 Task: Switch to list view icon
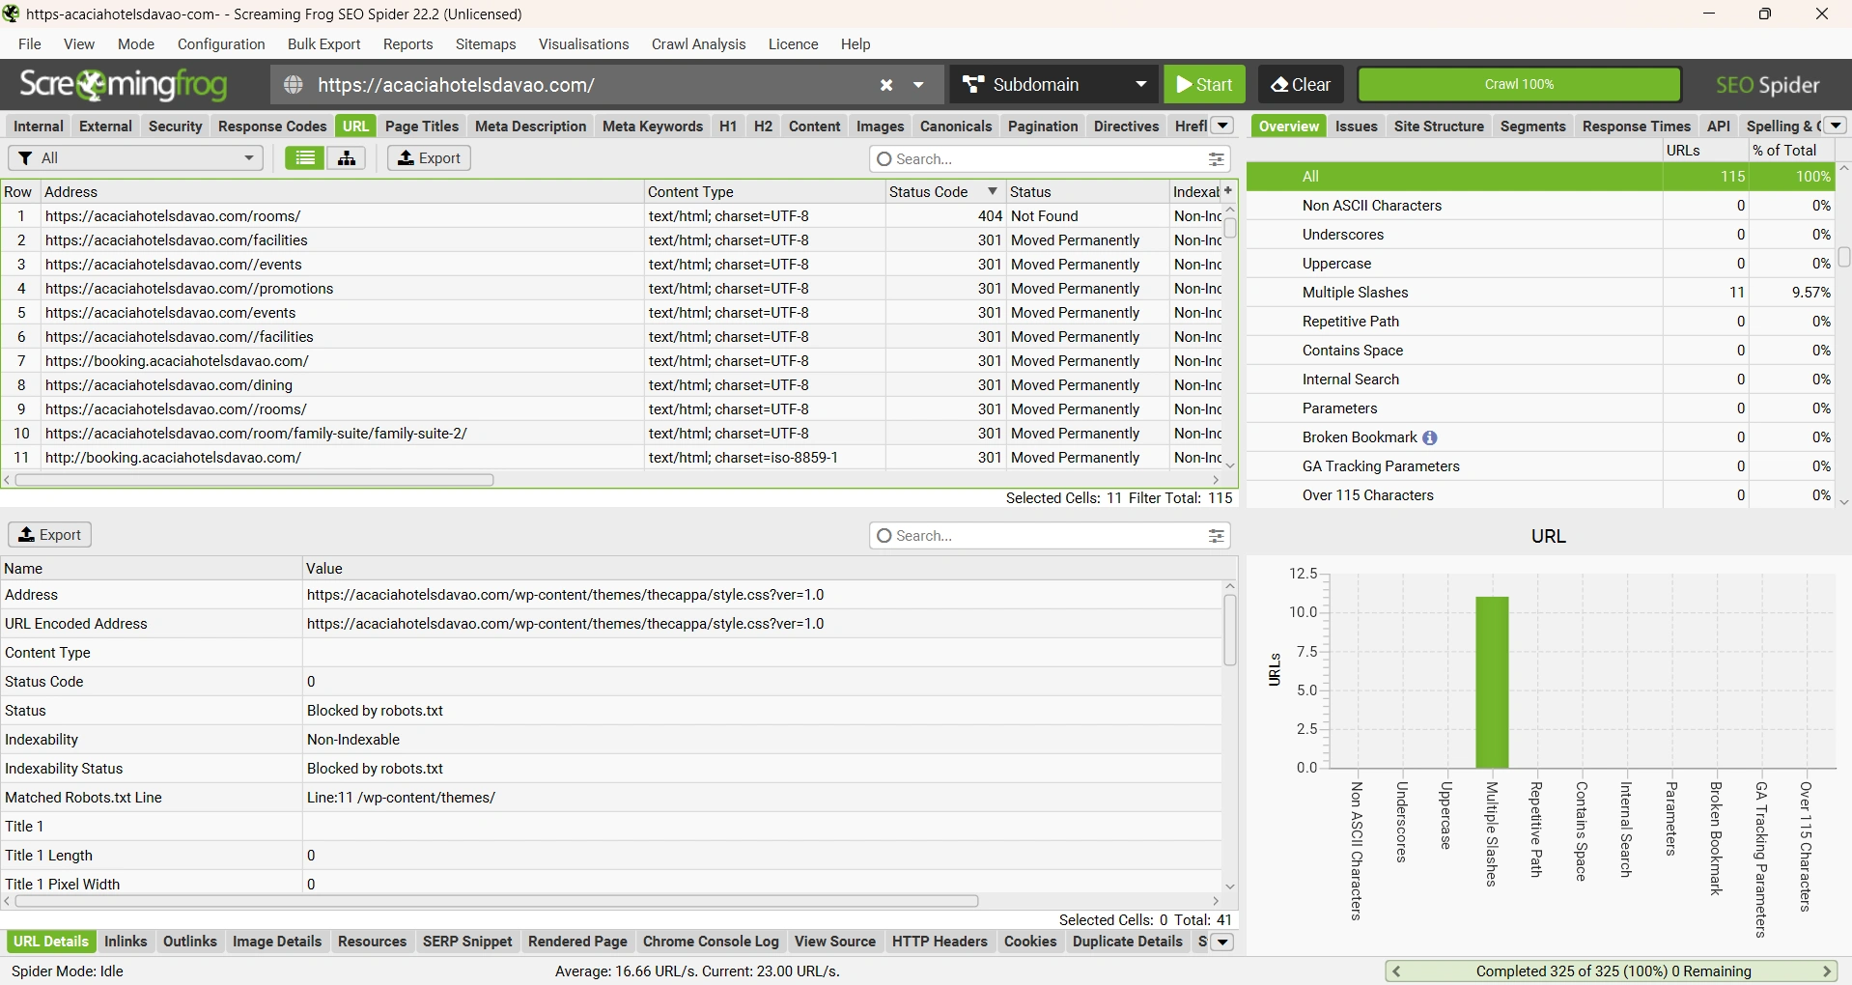tap(304, 158)
